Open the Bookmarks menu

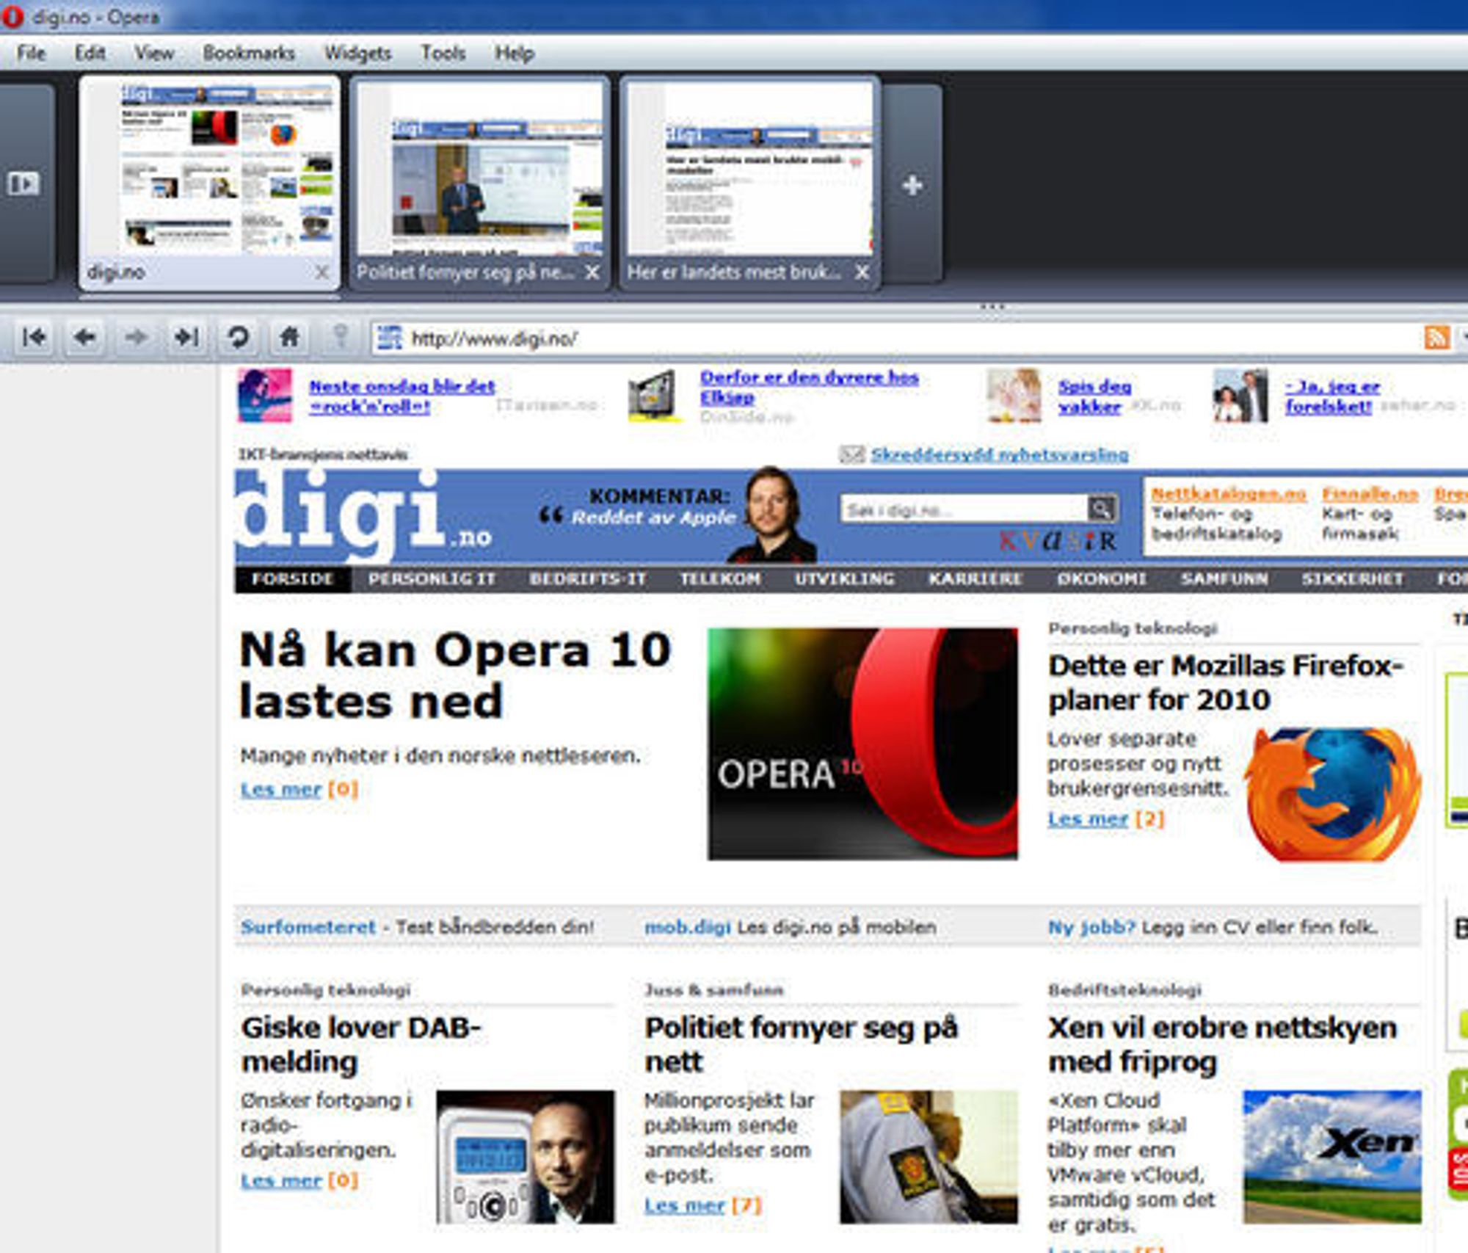click(x=249, y=53)
